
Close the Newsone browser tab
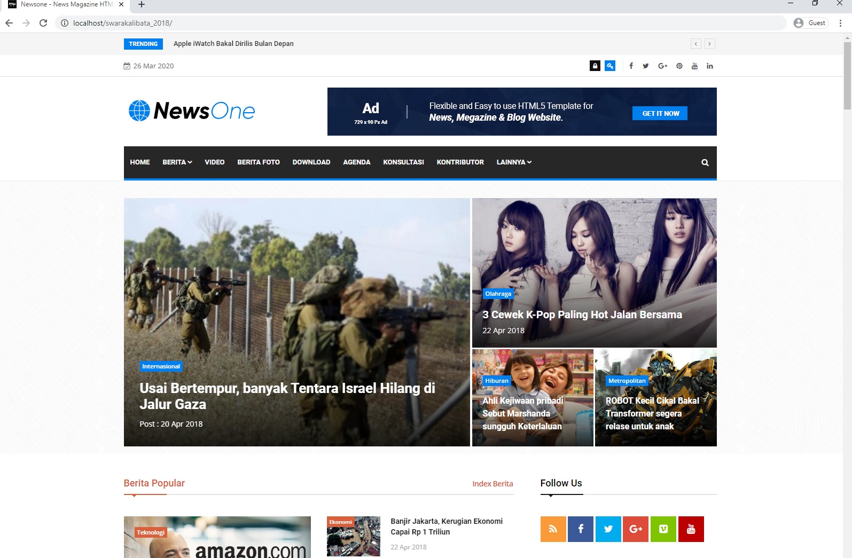[121, 4]
